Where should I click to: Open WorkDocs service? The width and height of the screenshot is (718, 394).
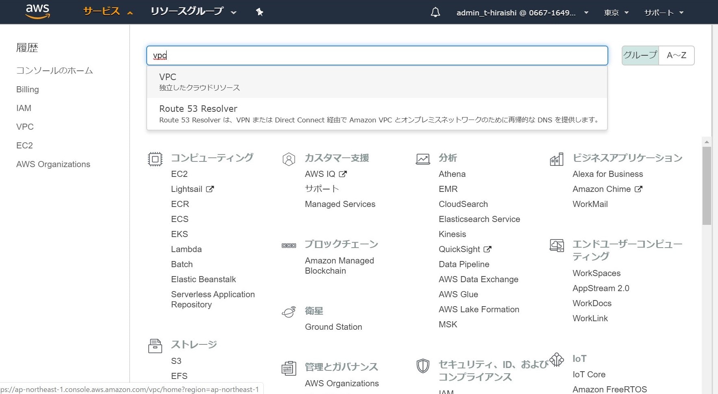(592, 303)
